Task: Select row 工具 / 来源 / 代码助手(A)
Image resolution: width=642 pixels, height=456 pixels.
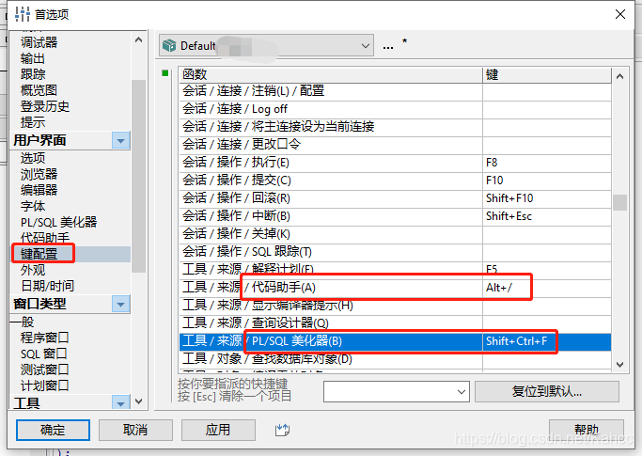Action: pyautogui.click(x=395, y=288)
